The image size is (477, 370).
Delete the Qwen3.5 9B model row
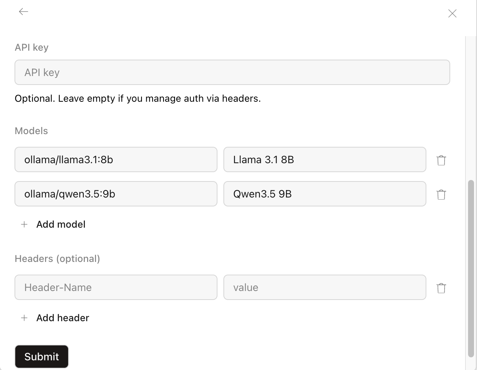coord(441,194)
